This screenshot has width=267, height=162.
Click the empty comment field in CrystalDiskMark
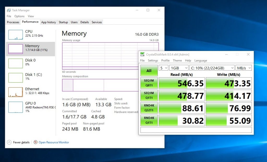point(196,130)
